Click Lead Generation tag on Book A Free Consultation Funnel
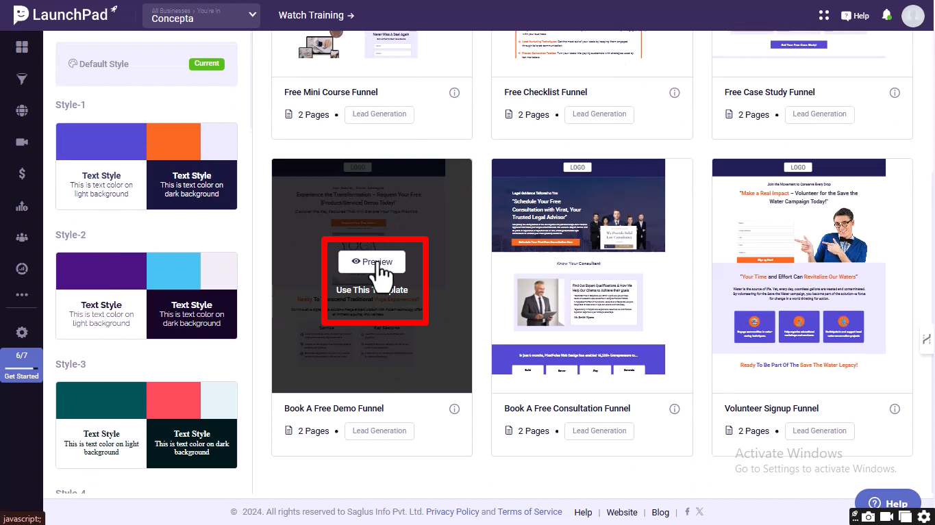The width and height of the screenshot is (935, 525). (599, 431)
